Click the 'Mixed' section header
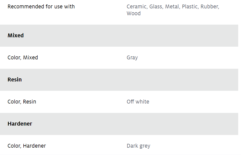This screenshot has width=241, height=155. point(16,36)
